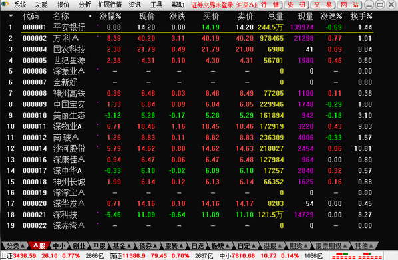
Task: Select the 深赤湾A stock name
Action: 69,226
